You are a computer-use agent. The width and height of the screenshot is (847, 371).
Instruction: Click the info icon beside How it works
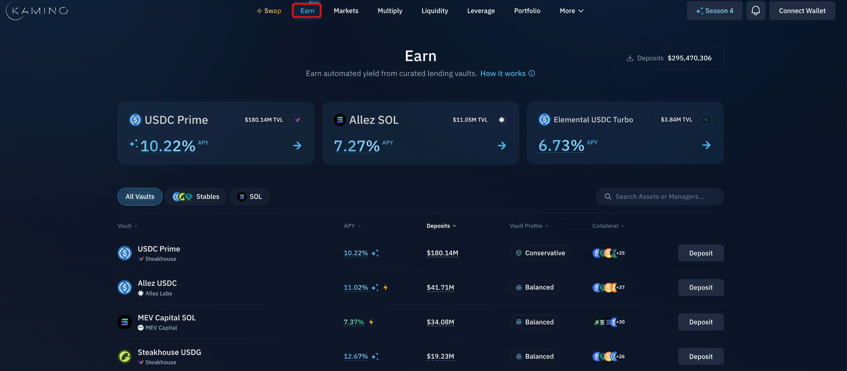(x=532, y=74)
